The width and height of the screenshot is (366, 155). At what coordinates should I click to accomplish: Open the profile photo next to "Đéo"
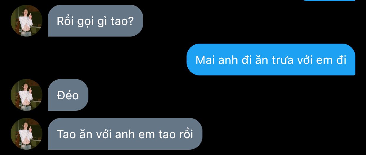(27, 95)
